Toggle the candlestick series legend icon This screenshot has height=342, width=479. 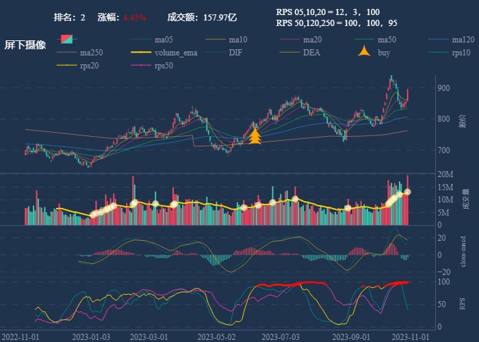(x=66, y=39)
